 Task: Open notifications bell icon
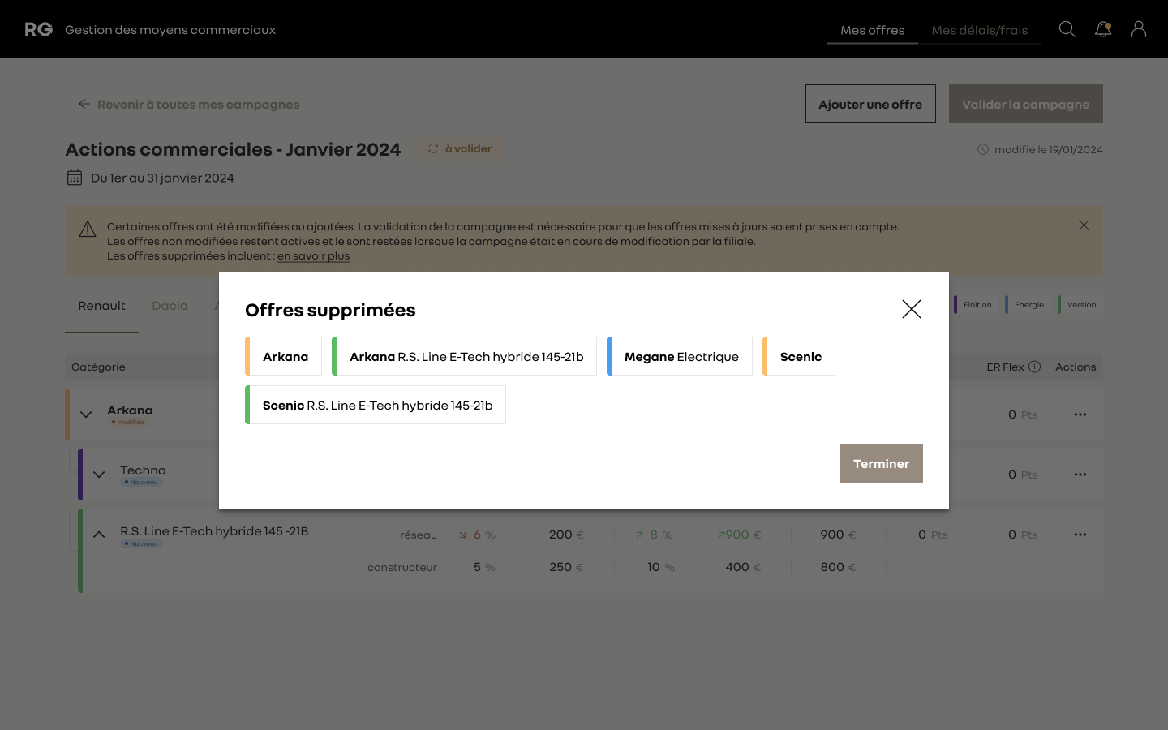[1103, 29]
